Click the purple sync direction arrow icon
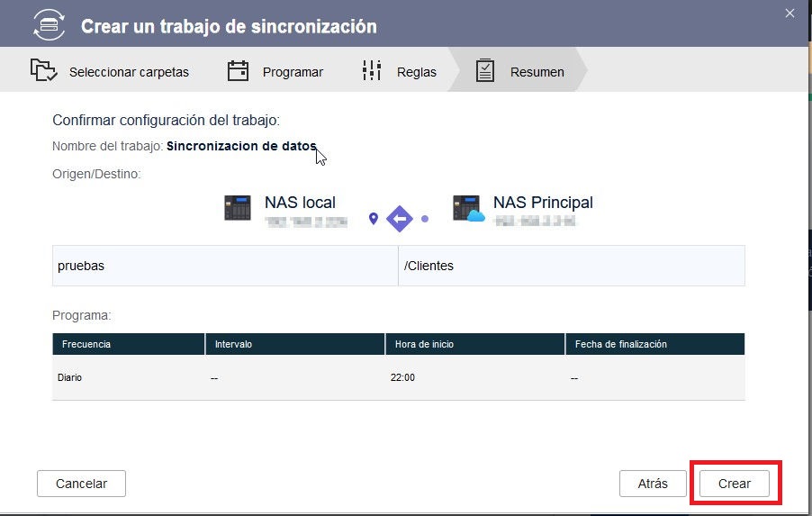Image resolution: width=812 pixels, height=516 pixels. pos(399,218)
